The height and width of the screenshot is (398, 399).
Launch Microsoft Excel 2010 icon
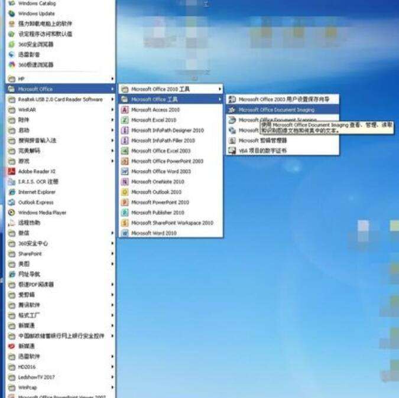(x=125, y=120)
